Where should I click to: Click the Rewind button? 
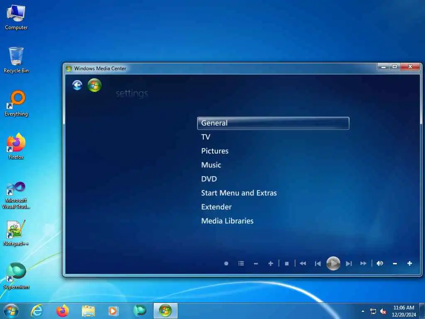303,263
